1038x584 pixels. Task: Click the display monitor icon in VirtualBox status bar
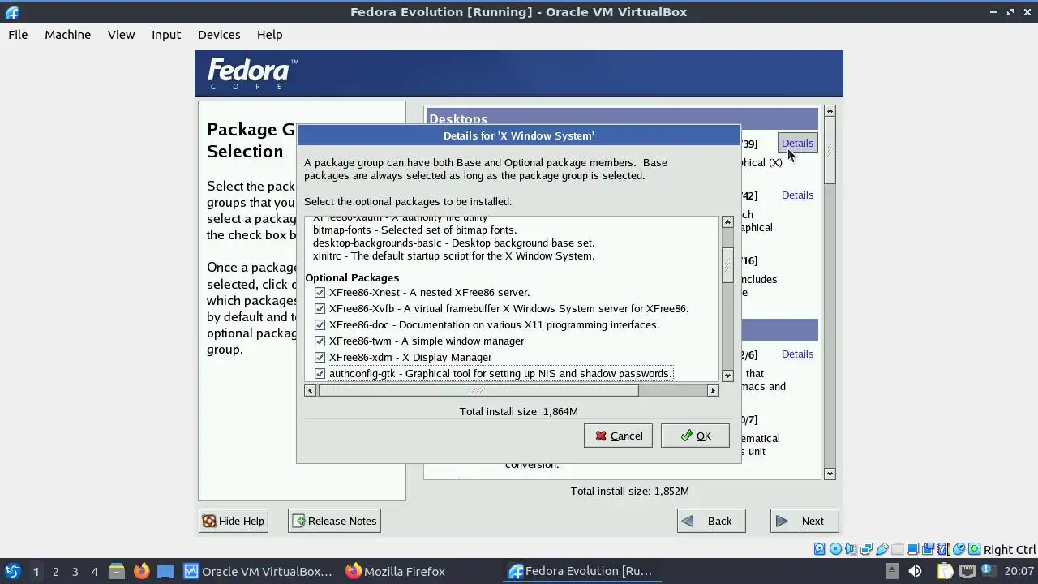tap(912, 549)
